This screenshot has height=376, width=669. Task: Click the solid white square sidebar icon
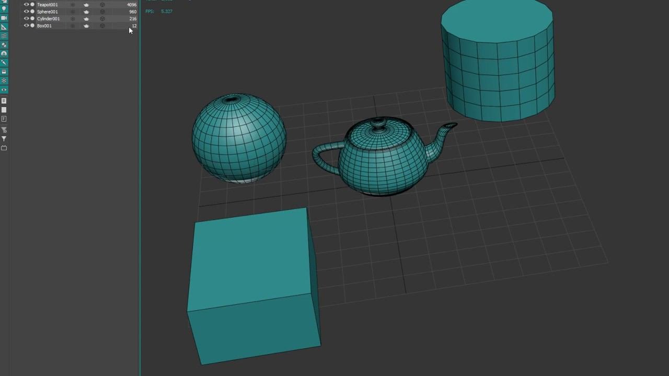point(4,110)
